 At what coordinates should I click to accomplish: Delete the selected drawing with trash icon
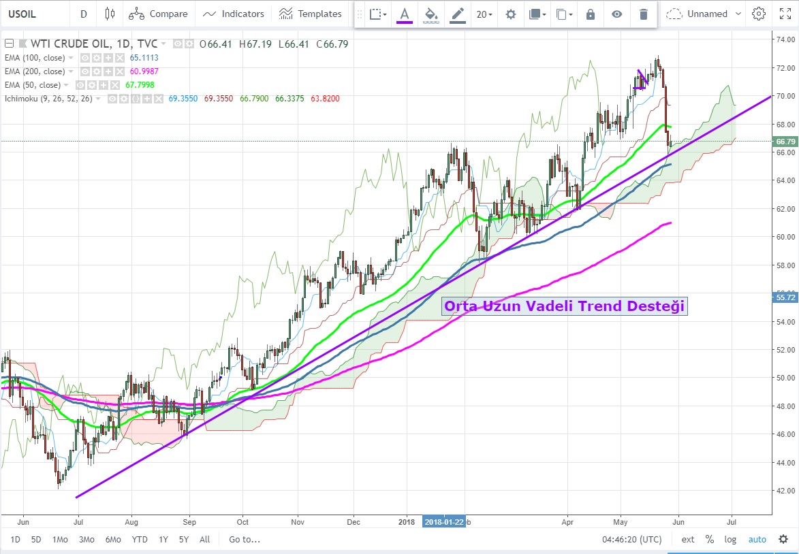pos(643,14)
